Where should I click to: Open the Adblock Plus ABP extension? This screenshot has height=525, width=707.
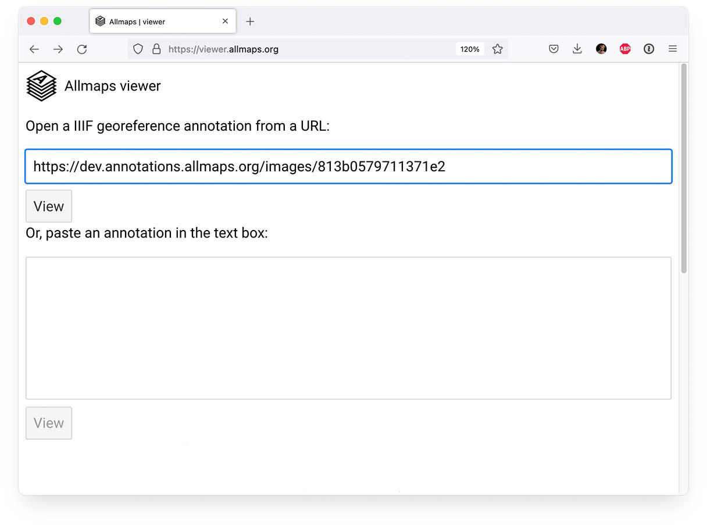pos(625,49)
